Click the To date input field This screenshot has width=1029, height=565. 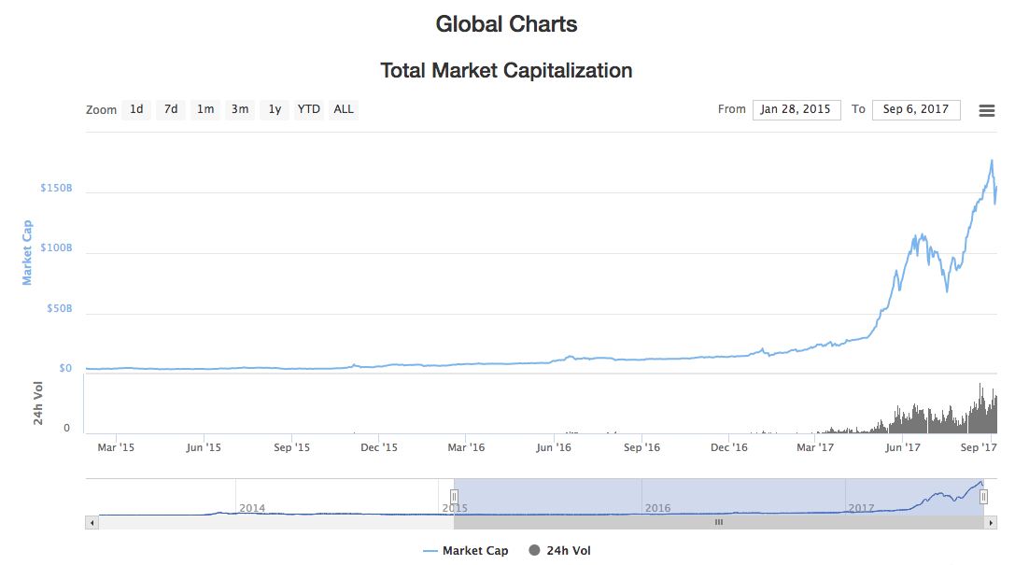coord(915,109)
